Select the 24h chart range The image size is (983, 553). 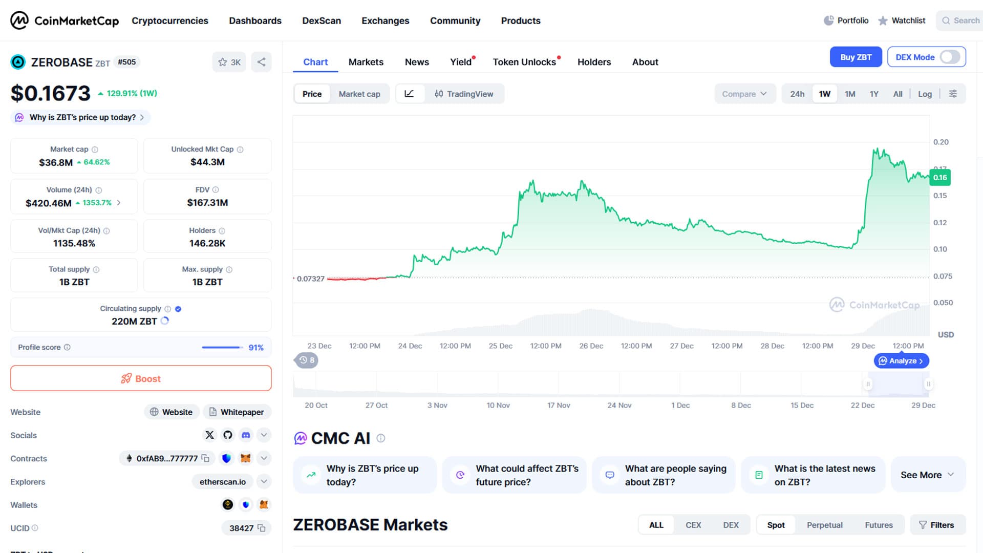(x=797, y=94)
